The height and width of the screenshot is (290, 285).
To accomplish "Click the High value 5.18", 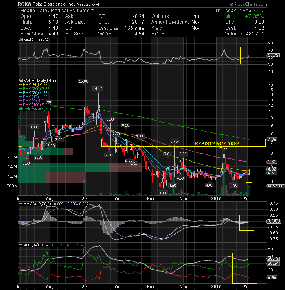I will point(53,22).
